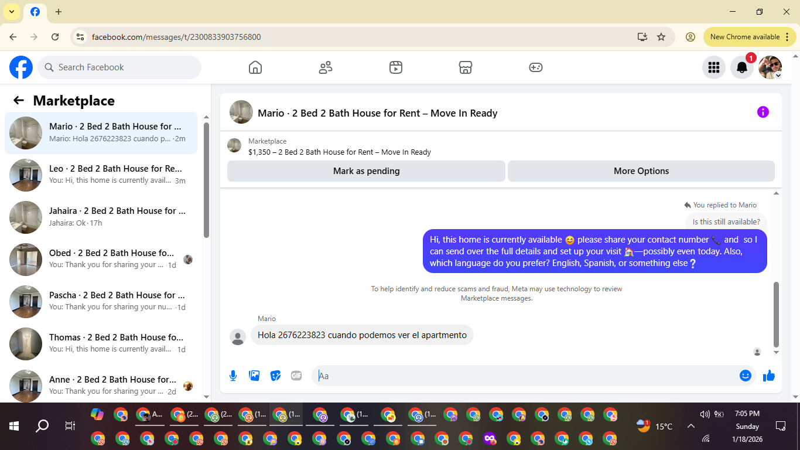Open Chrome three-dot menu

coord(787,37)
